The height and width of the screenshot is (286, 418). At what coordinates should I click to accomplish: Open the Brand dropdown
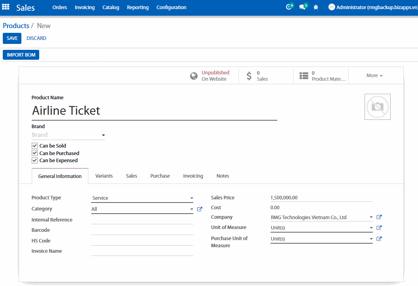tap(68, 135)
